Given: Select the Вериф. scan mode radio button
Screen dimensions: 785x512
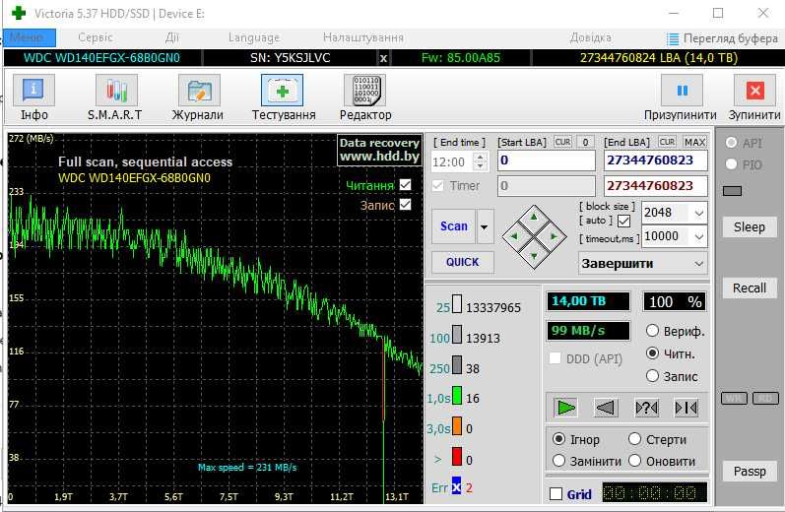Looking at the screenshot, I should coord(652,331).
